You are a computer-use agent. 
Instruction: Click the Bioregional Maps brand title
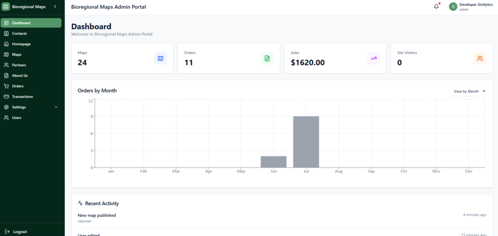[x=29, y=7]
